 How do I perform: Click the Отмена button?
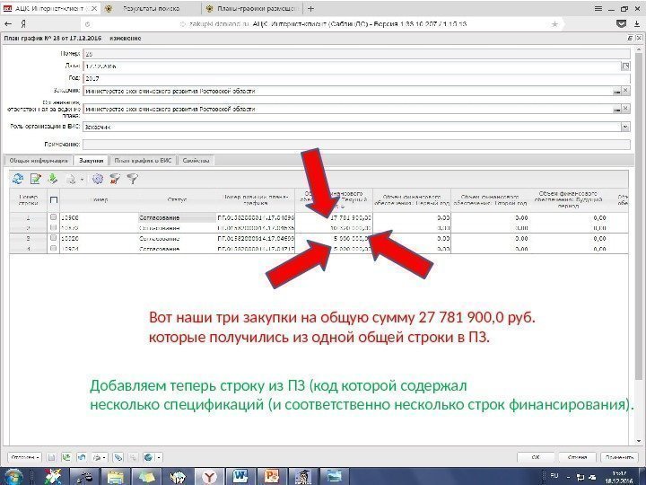(577, 457)
